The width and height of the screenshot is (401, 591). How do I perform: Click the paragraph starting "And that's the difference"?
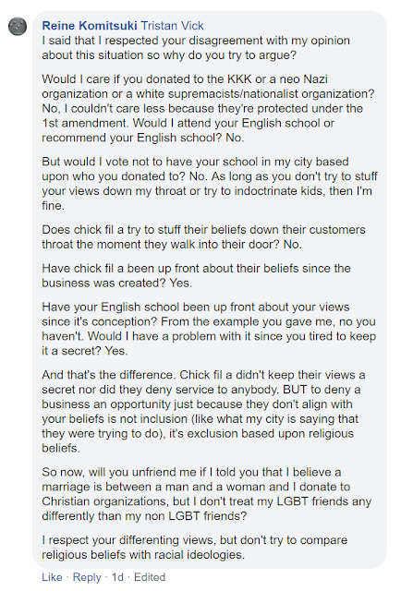point(203,411)
